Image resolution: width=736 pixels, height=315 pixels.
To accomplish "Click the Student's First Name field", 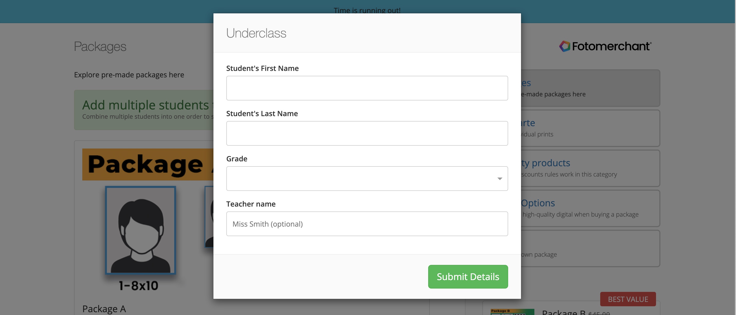I will [x=367, y=88].
